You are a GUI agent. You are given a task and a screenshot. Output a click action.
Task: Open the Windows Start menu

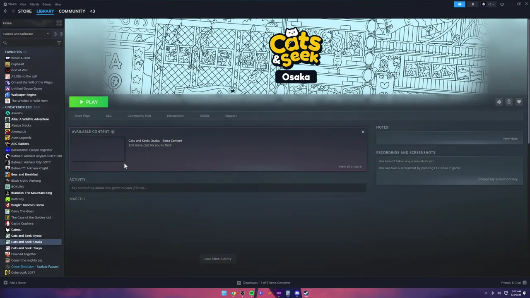tap(224, 293)
